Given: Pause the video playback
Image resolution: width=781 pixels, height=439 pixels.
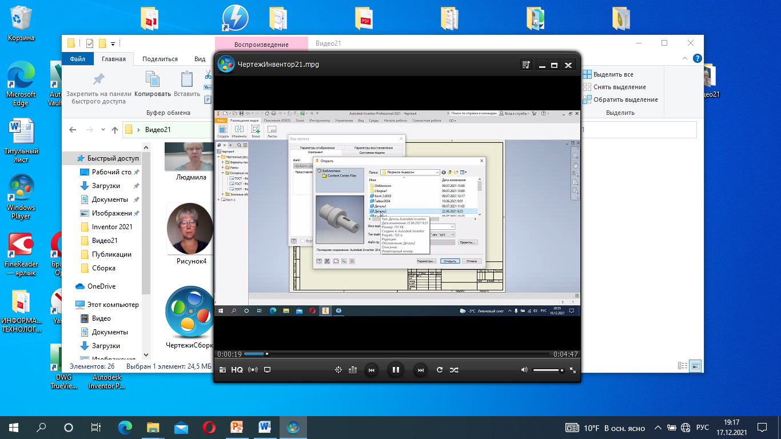Looking at the screenshot, I should (395, 370).
